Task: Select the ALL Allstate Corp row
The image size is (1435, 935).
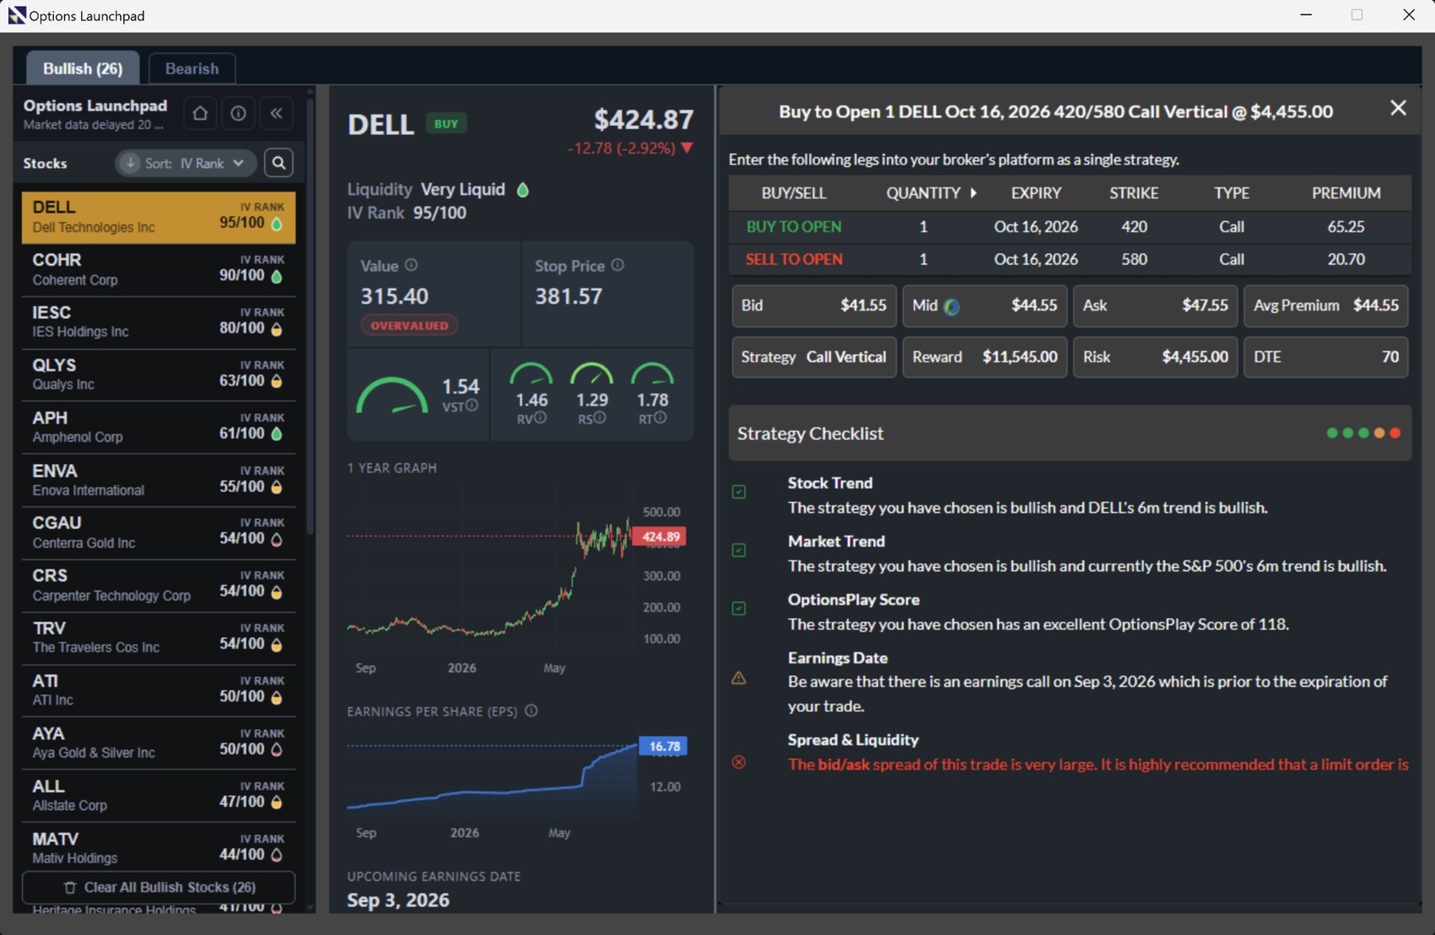Action: tap(159, 796)
